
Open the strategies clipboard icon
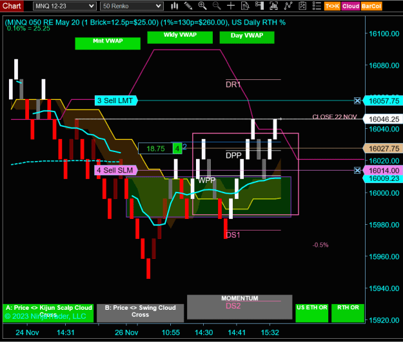coord(302,6)
